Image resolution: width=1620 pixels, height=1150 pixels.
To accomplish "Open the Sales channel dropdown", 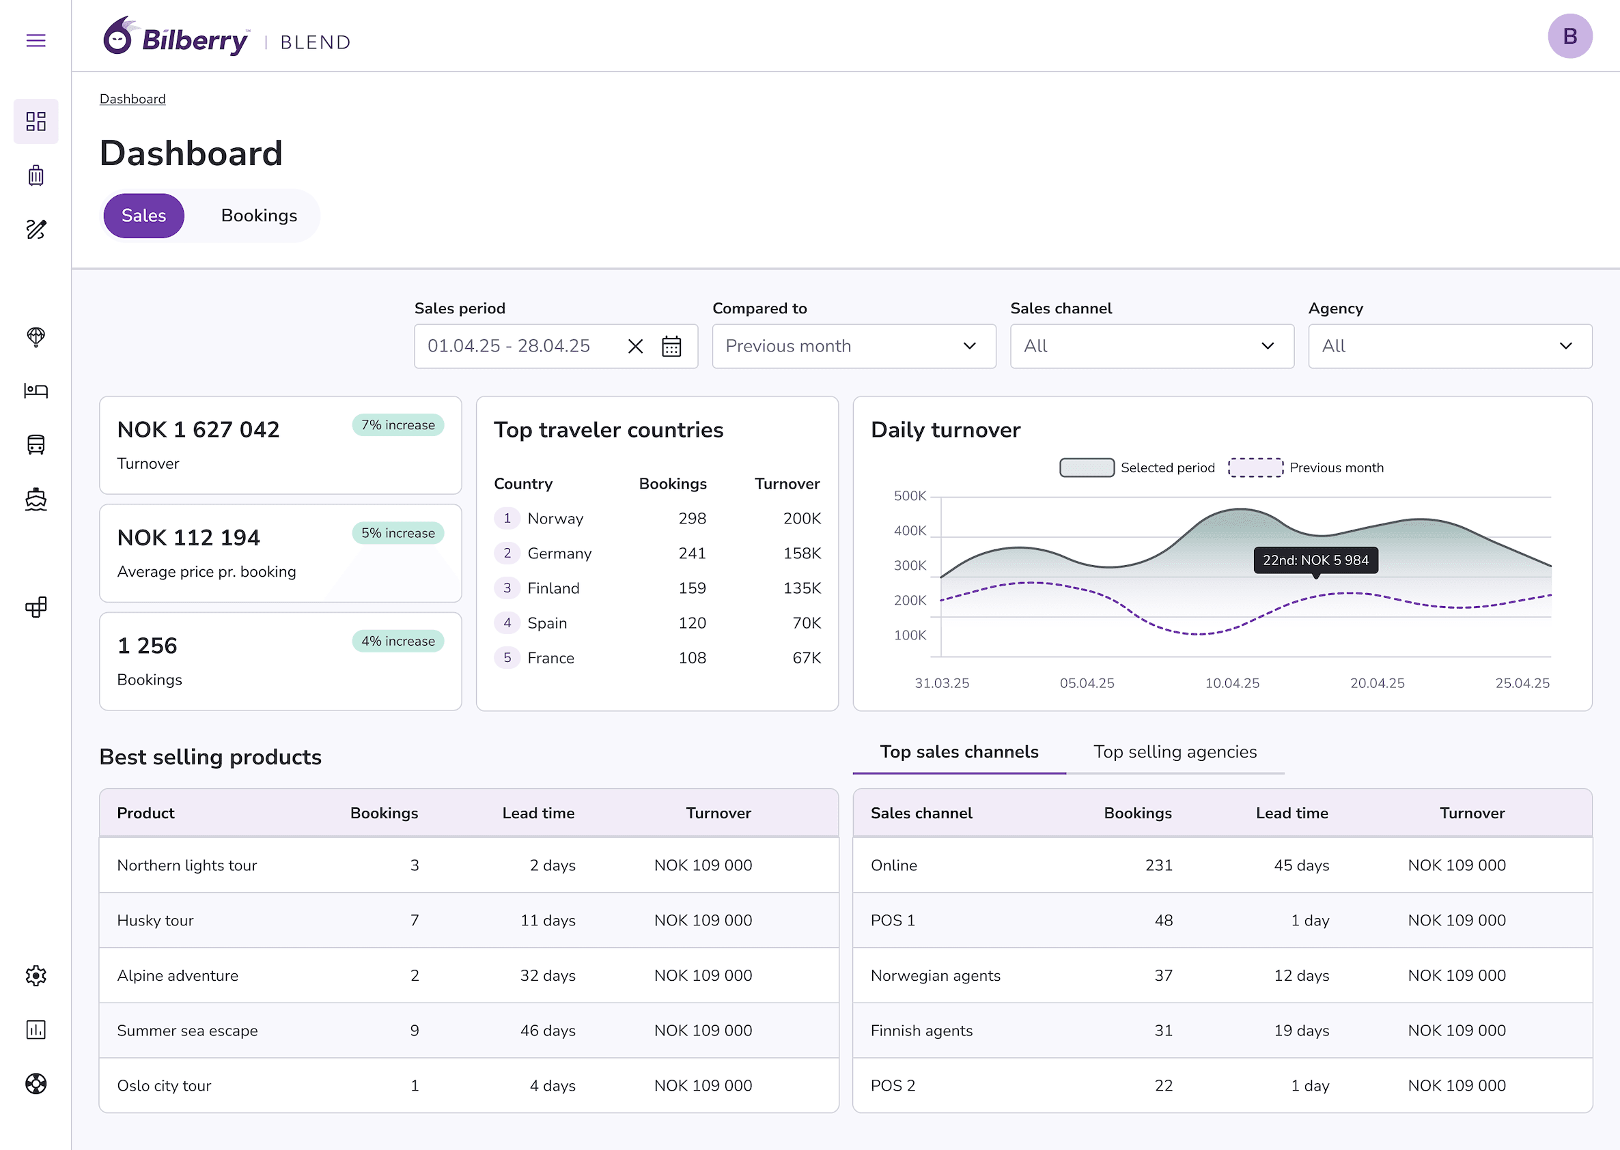I will tap(1151, 346).
